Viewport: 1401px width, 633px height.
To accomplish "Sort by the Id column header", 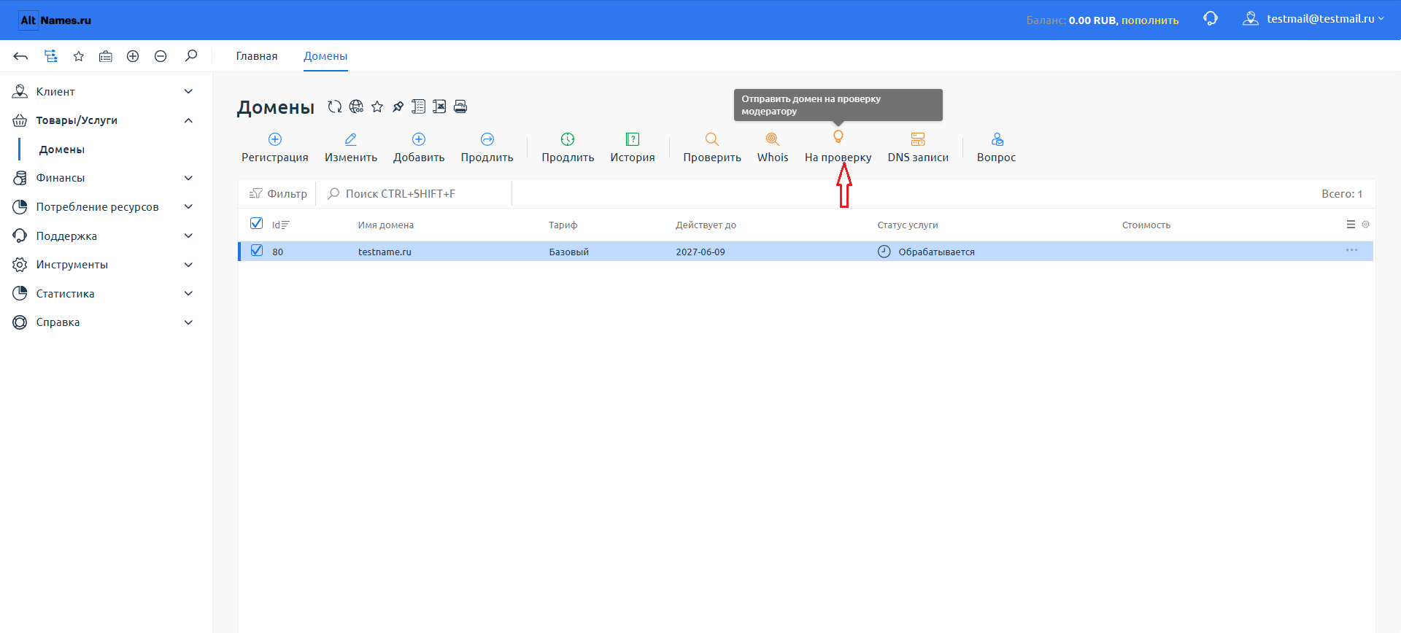I will (x=280, y=225).
